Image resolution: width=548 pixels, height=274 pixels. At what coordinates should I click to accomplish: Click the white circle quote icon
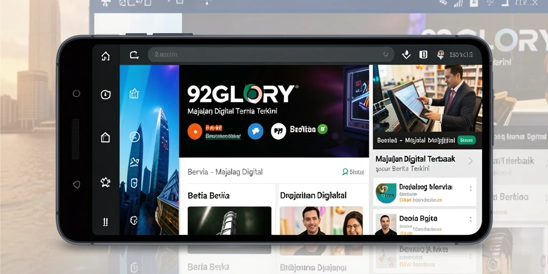pos(278,132)
